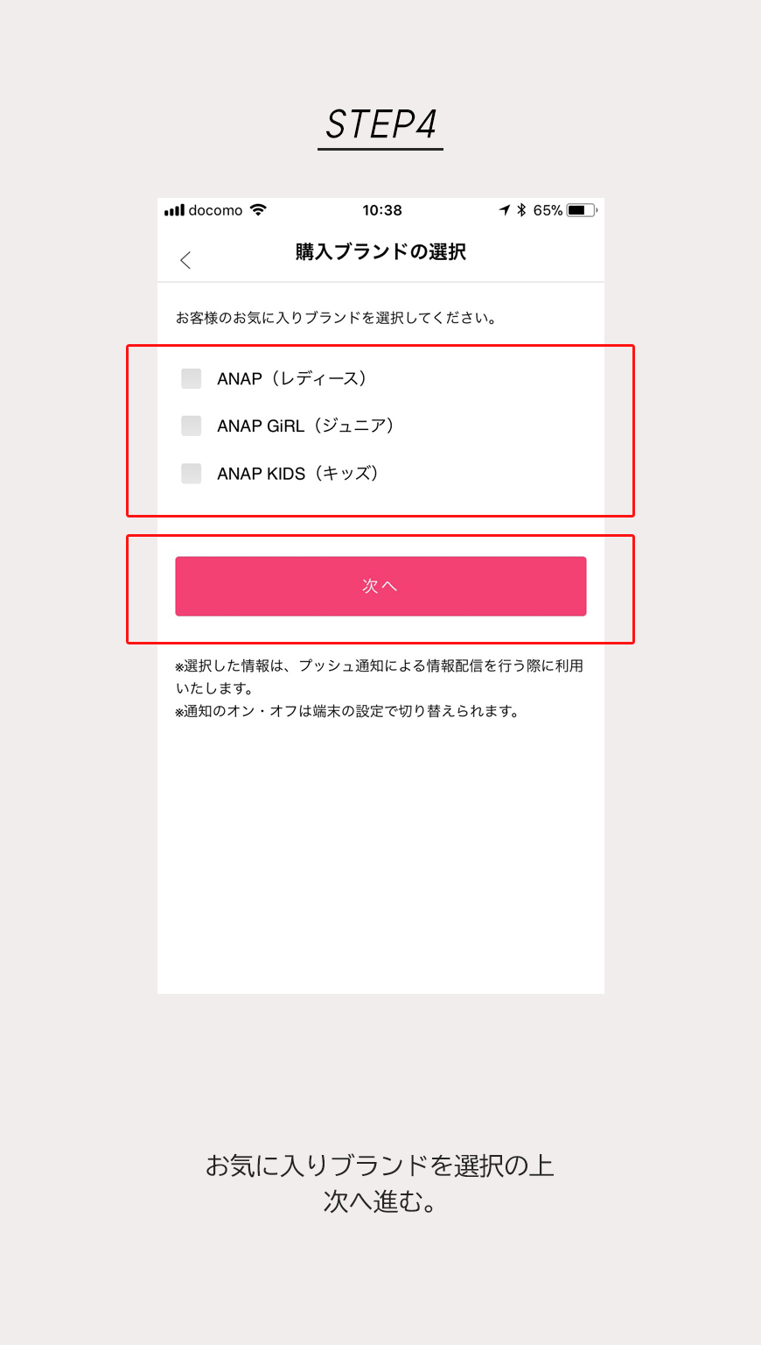Click the docomo carrier name
The width and height of the screenshot is (761, 1345).
tap(215, 210)
